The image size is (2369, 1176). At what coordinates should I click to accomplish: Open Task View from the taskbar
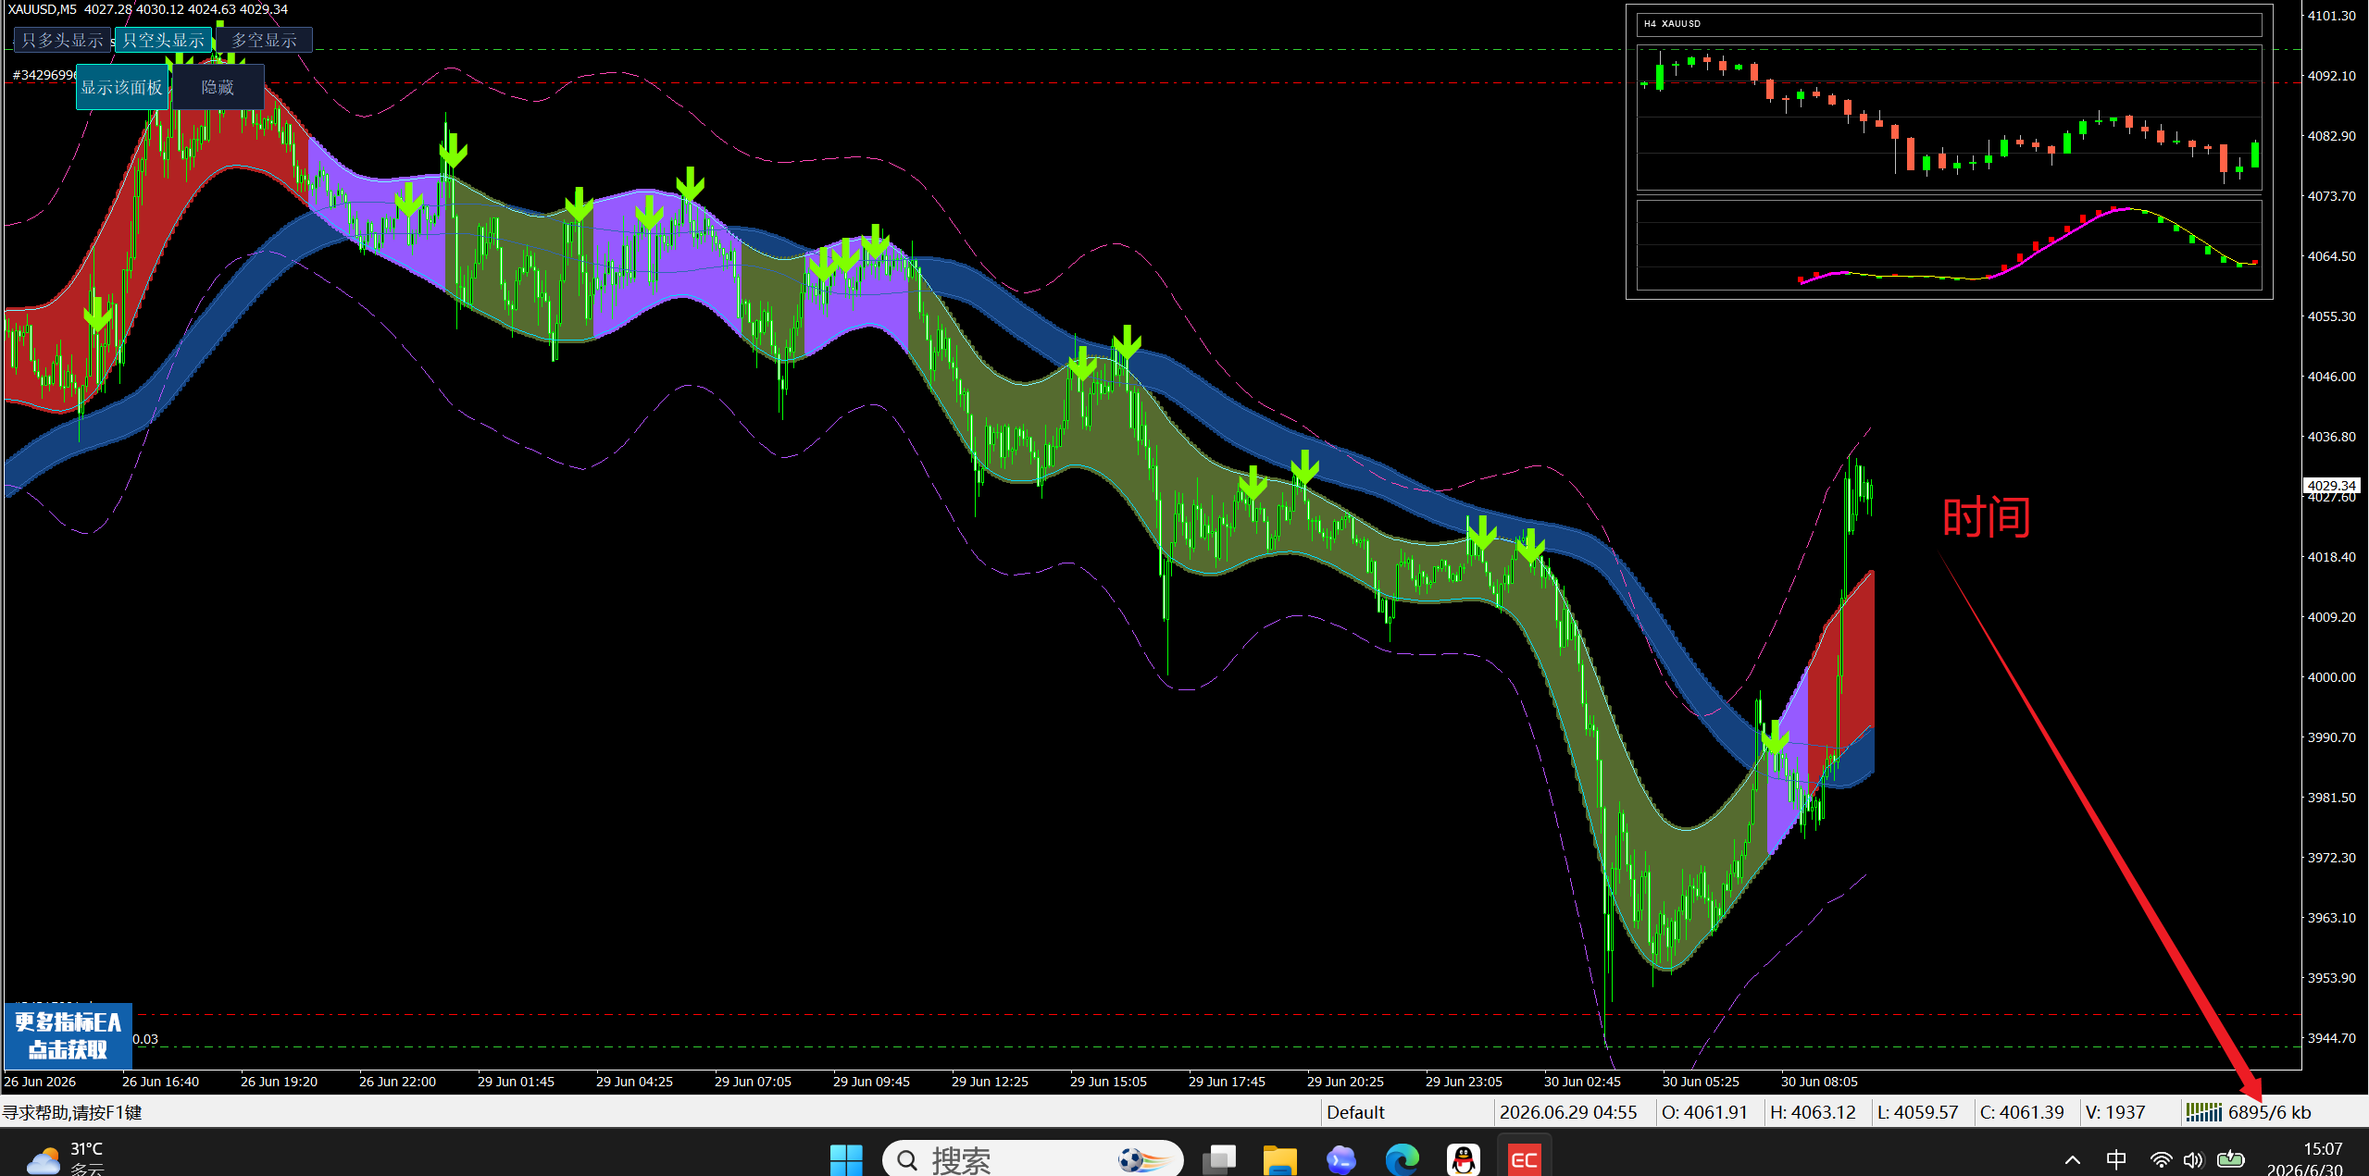click(x=1219, y=1159)
